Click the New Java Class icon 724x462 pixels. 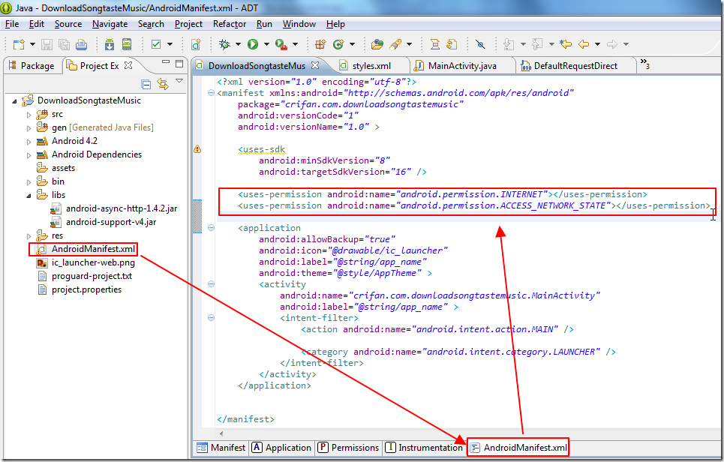[x=338, y=44]
